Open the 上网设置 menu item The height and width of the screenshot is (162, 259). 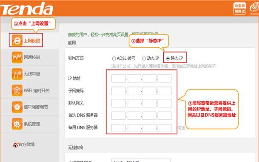[32, 40]
